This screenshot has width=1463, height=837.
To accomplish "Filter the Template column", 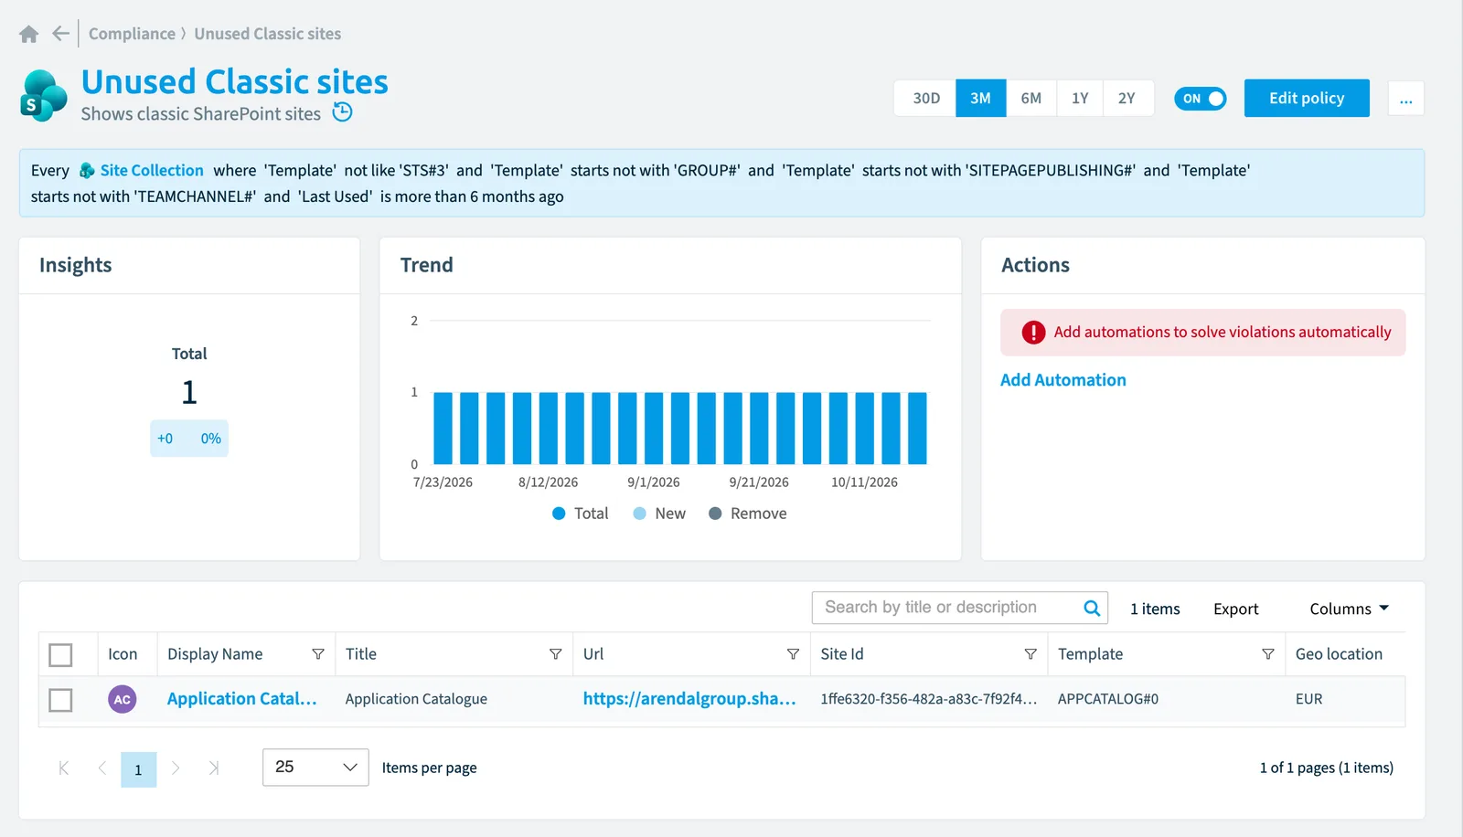I will (x=1268, y=654).
